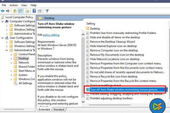Click the policy setting edit link
The image size is (170, 113).
51,35
